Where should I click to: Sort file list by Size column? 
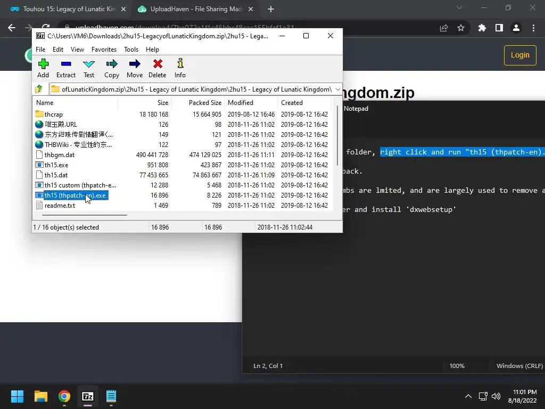144,103
